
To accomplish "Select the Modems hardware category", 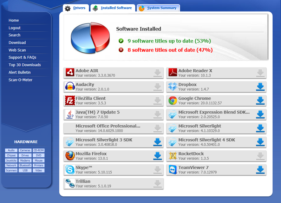I will coord(25,161).
